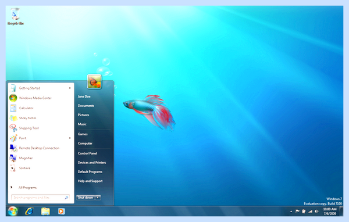Click the Getting Started icon
Viewport: 349px width, 222px height.
13,88
